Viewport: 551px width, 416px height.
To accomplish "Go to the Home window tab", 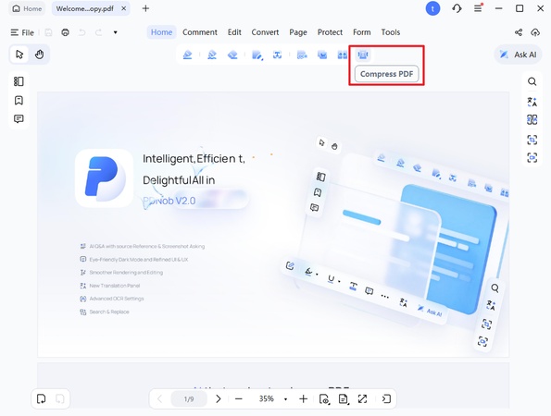I will pos(27,8).
